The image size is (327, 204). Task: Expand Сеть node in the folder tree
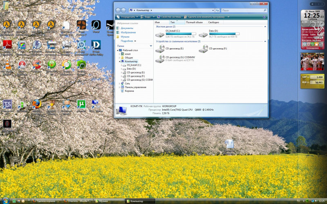point(119,84)
